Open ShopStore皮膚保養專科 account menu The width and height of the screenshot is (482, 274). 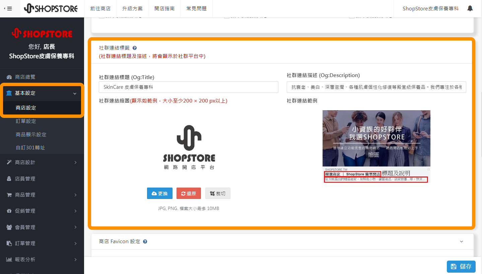430,9
